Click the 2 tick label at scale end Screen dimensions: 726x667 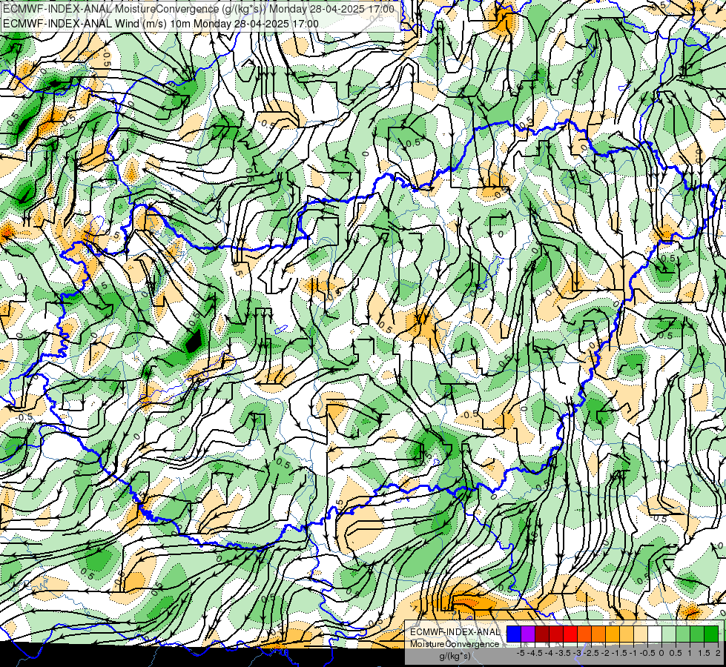pyautogui.click(x=718, y=653)
